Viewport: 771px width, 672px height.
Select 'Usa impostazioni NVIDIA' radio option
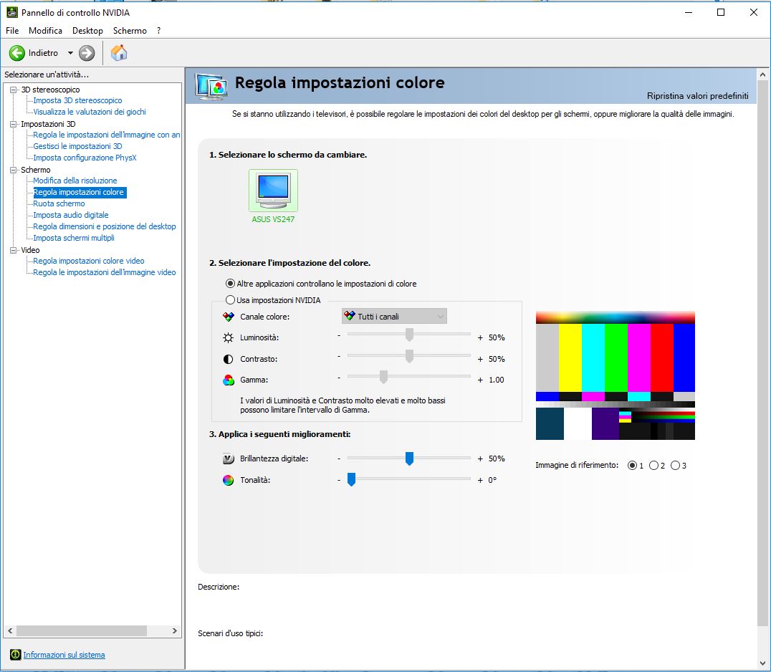[x=230, y=300]
